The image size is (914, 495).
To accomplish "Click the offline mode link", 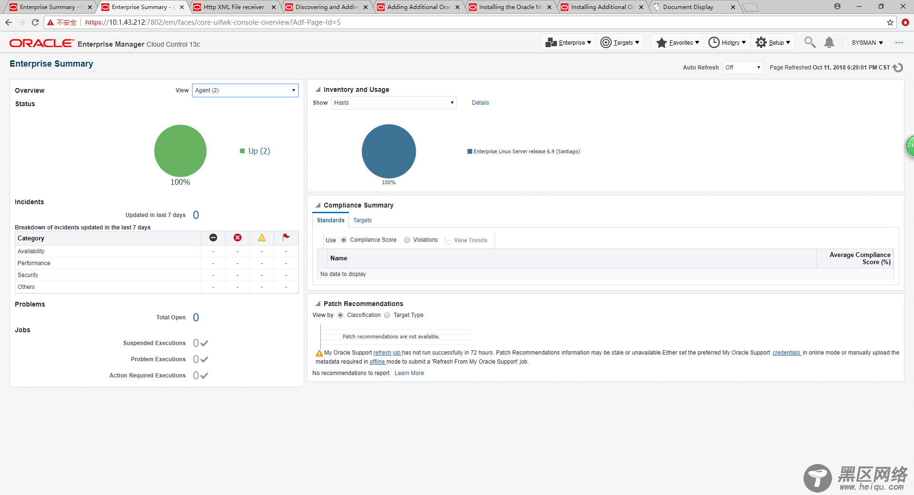I will click(377, 362).
